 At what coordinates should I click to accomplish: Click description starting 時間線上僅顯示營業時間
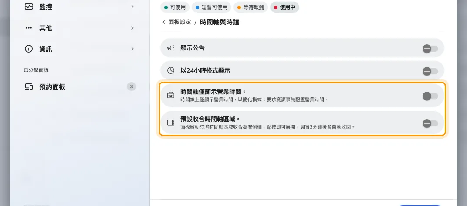(x=254, y=100)
